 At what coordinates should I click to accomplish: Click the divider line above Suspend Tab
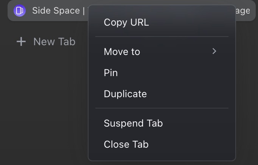(x=162, y=108)
